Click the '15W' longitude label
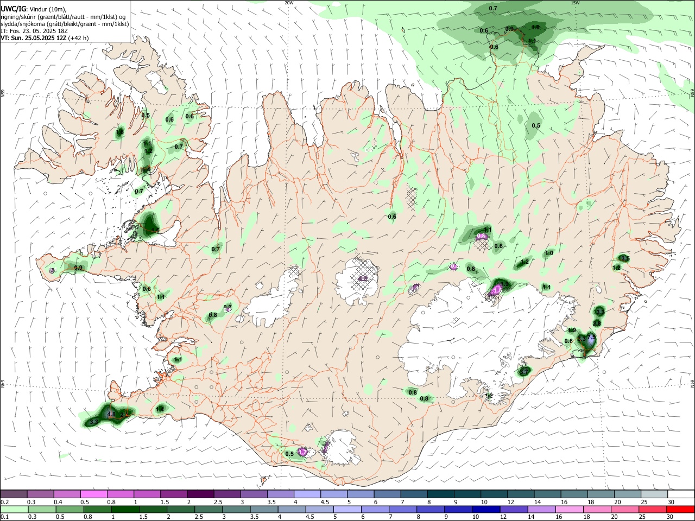The height and width of the screenshot is (521, 695). click(576, 3)
